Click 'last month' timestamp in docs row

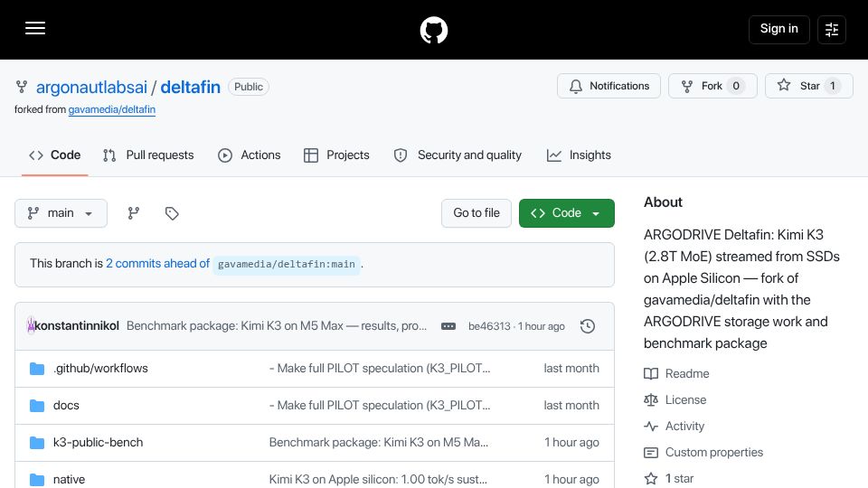571,406
